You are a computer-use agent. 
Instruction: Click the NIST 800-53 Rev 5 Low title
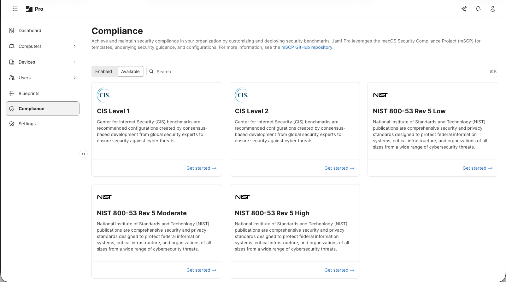point(409,111)
